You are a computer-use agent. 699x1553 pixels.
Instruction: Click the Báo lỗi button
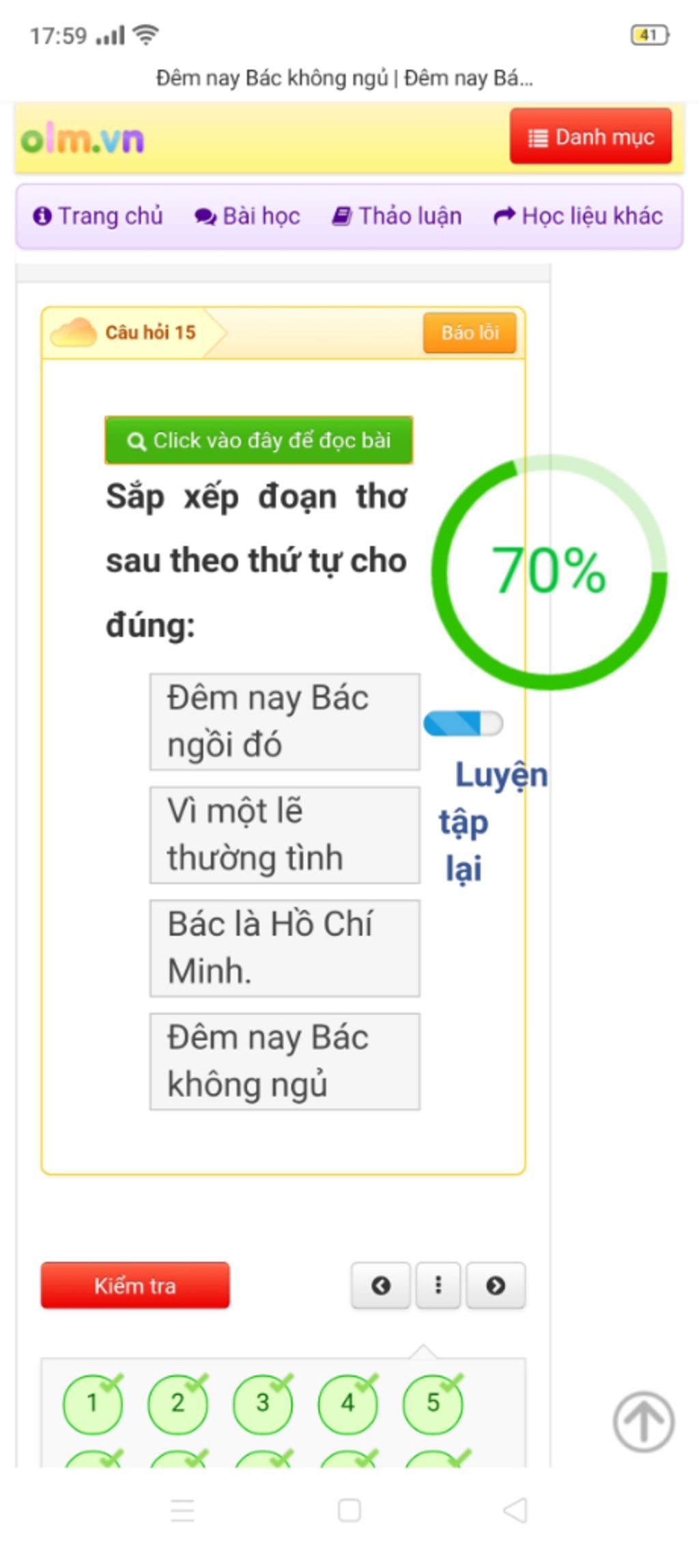pyautogui.click(x=470, y=332)
